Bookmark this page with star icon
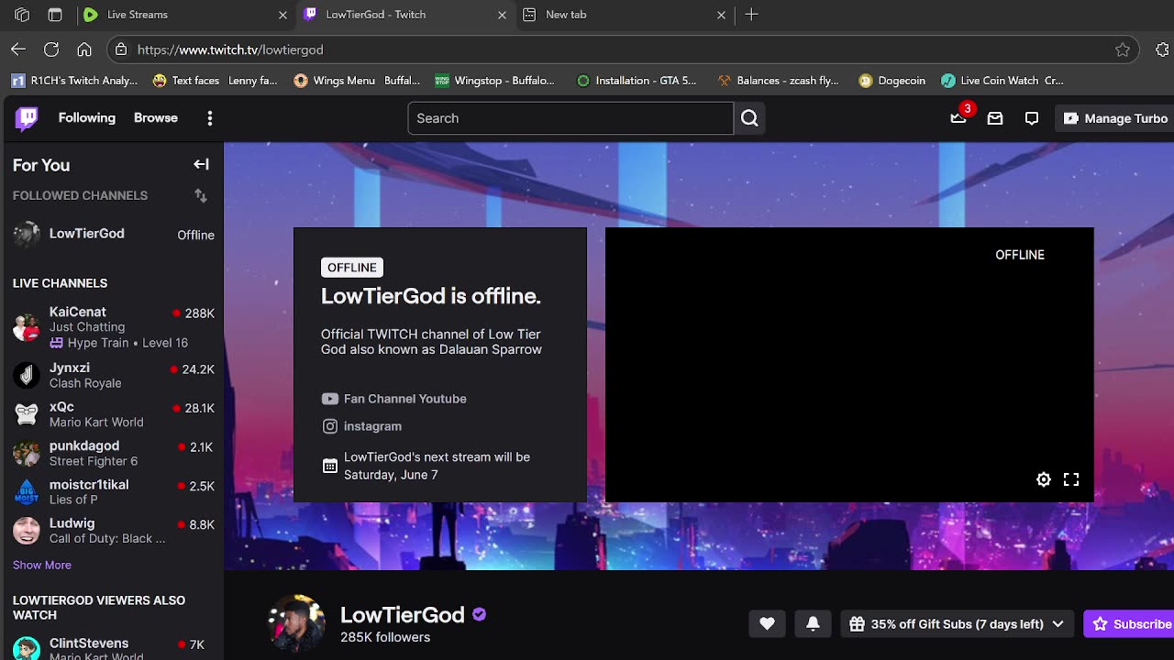The height and width of the screenshot is (660, 1174). [x=1123, y=49]
